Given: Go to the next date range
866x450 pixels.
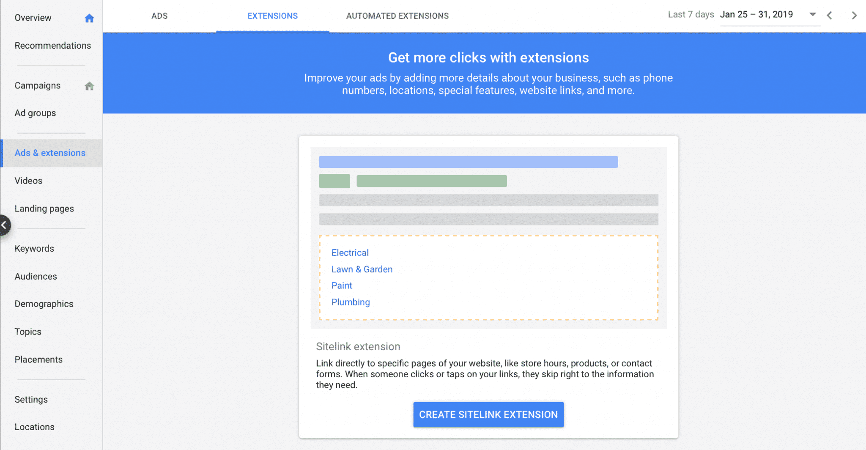Looking at the screenshot, I should coord(854,15).
